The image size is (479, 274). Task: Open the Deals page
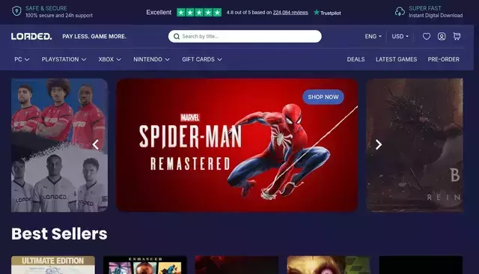[x=356, y=59]
